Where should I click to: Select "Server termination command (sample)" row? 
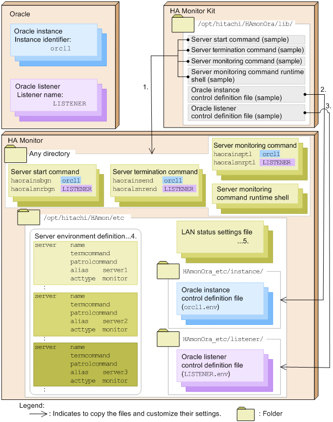point(246,50)
